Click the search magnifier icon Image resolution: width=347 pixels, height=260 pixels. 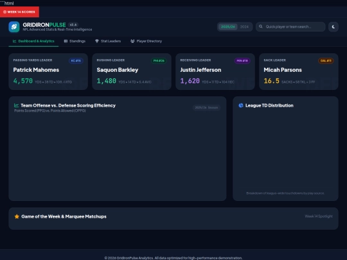261,26
